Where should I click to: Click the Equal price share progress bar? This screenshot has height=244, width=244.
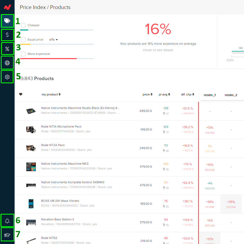[x=57, y=44]
